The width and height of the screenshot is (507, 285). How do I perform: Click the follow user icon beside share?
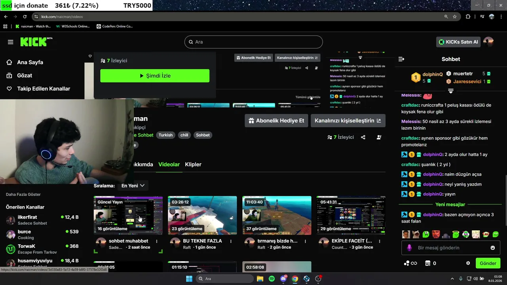[x=379, y=137]
